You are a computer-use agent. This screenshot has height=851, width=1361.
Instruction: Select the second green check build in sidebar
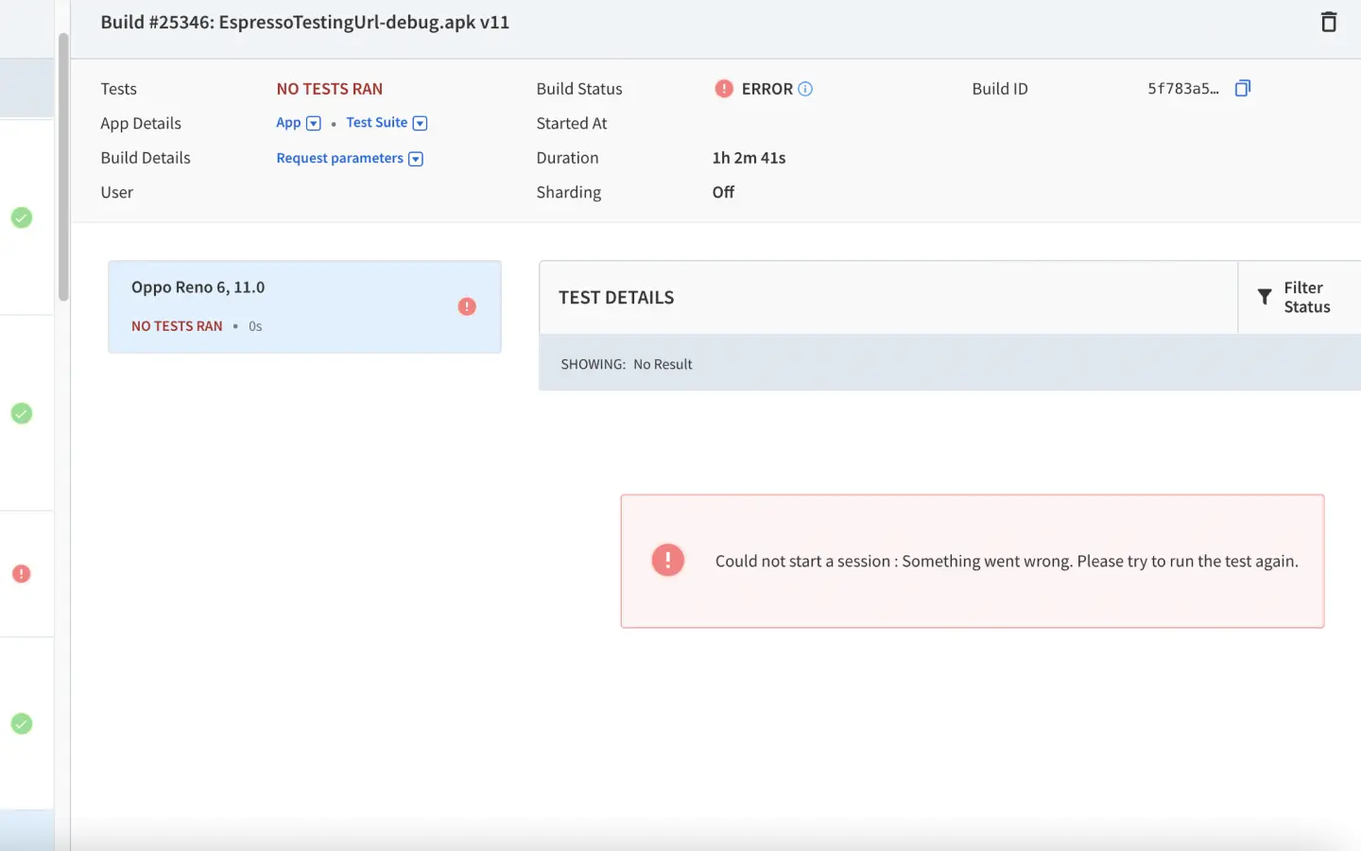point(21,413)
